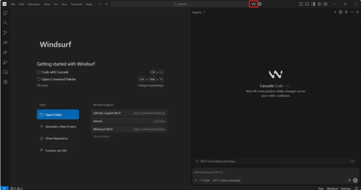Open the Codemaps map icon in sidebar
Image resolution: width=361 pixels, height=190 pixels.
(5, 42)
